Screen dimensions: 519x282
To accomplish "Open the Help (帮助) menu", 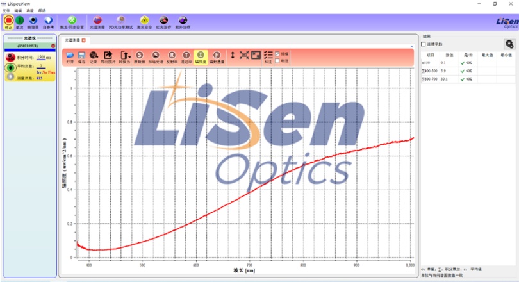I will 42,11.
